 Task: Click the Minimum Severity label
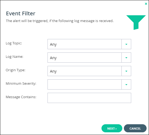click(21, 84)
